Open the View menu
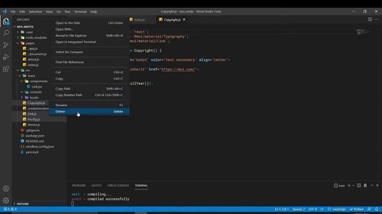The image size is (382, 214). (49, 11)
